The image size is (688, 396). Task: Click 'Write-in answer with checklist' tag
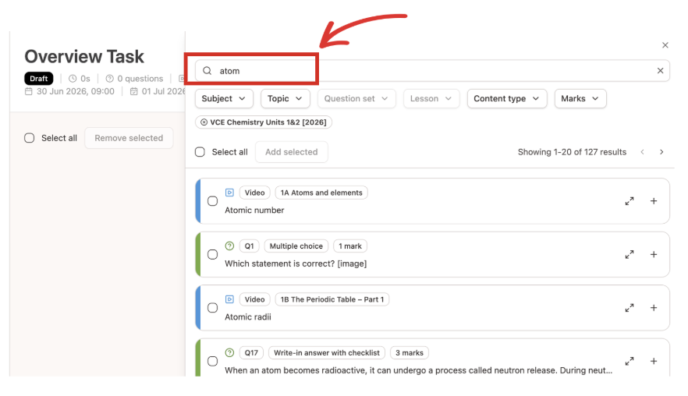coord(327,352)
